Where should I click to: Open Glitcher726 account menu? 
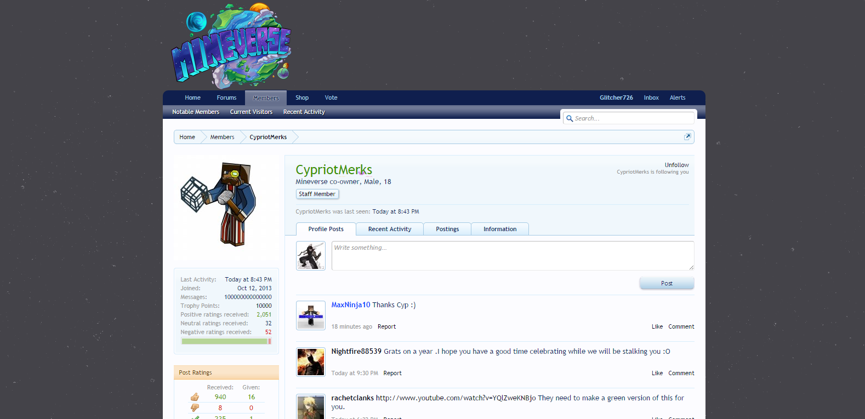(616, 97)
